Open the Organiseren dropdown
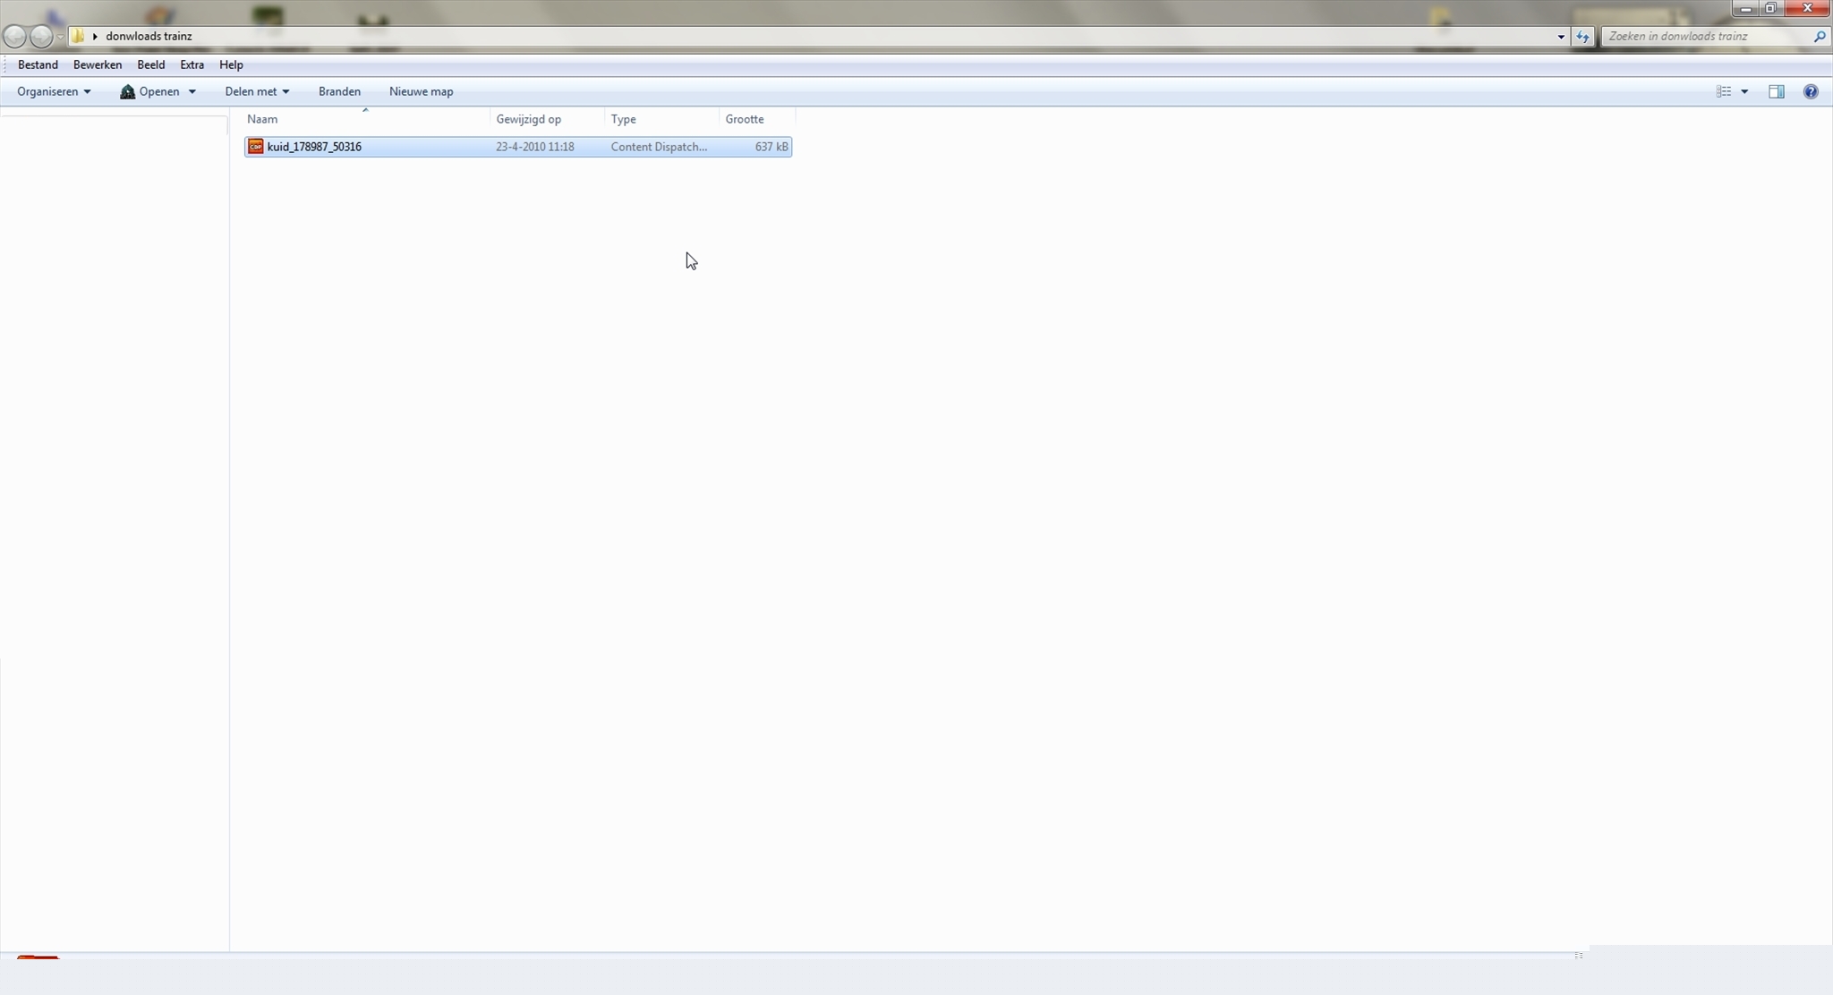The image size is (1833, 995). 54,91
